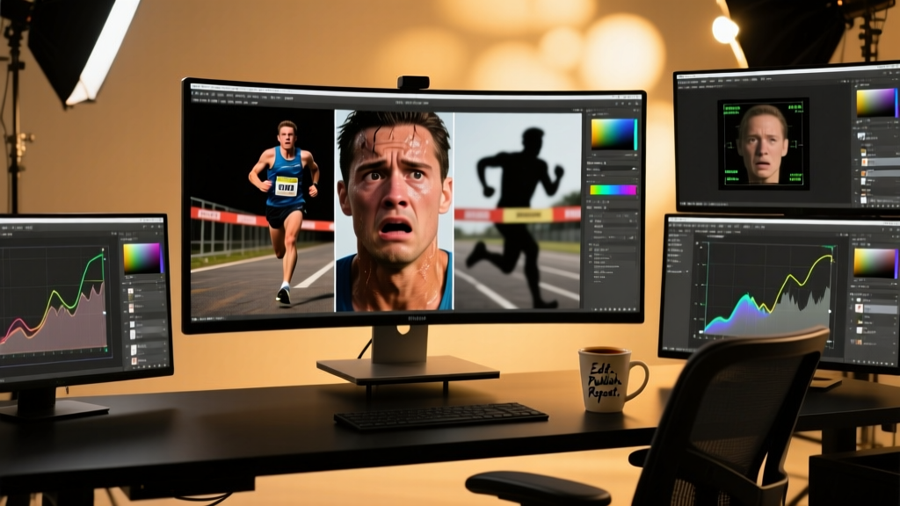Select highlighted layer row on bottom-right monitor
Viewport: 900px width, 506px height.
875,308
